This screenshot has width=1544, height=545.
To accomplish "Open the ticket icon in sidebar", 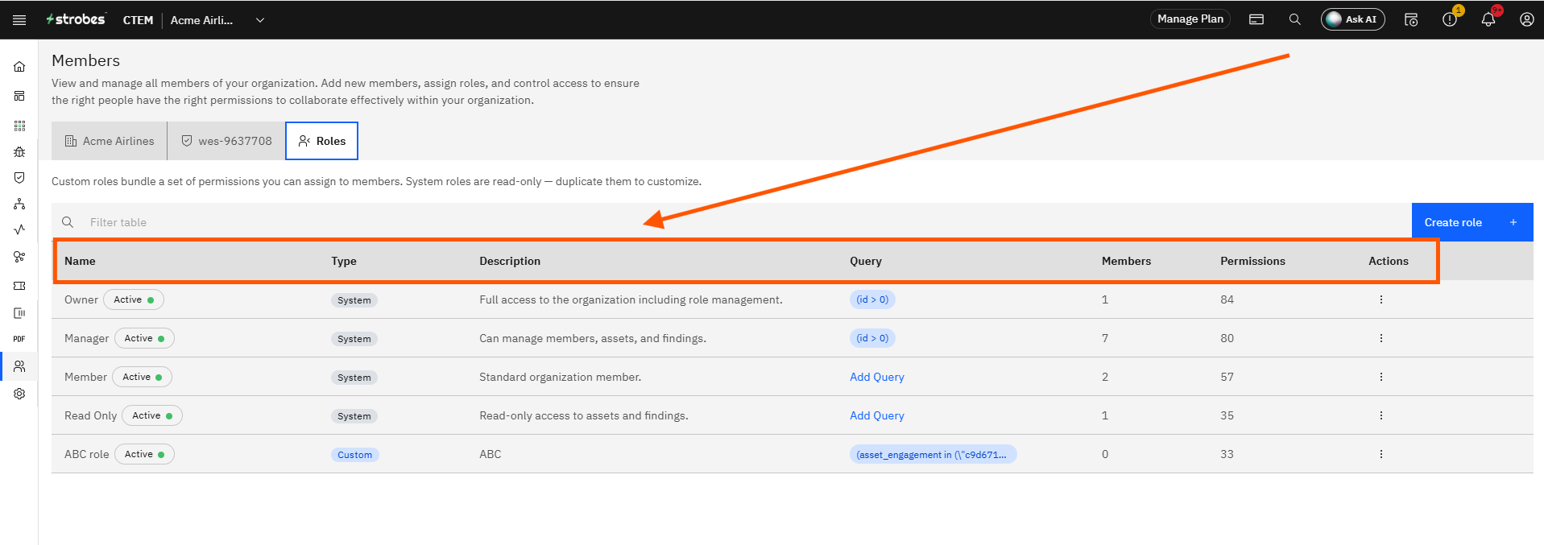I will point(19,286).
